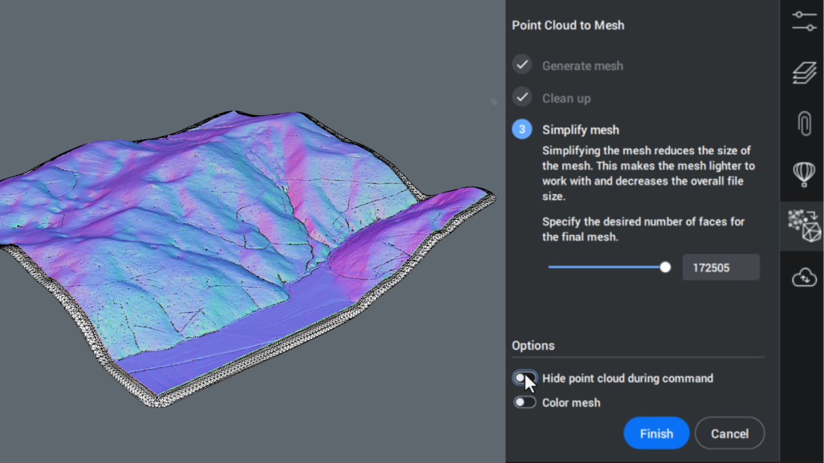Click the Clean up checkmark step icon

click(521, 97)
